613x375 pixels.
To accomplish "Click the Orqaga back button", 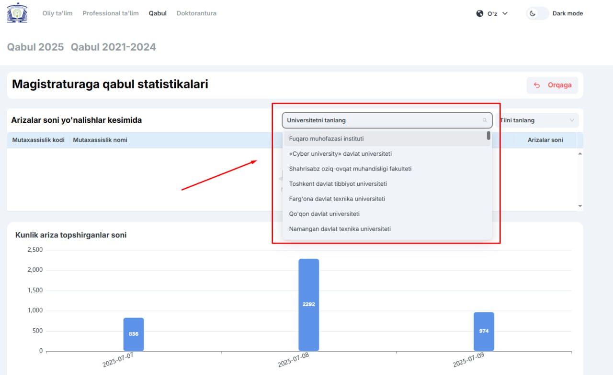I will coord(552,85).
